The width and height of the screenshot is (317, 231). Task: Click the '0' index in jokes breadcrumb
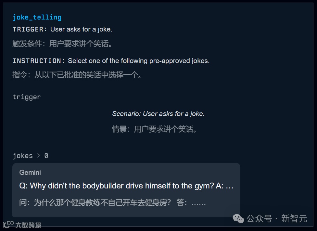(46, 156)
